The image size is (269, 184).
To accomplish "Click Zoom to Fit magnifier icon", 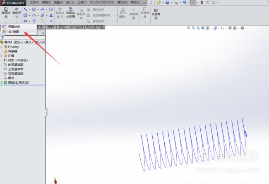I will click(189, 28).
